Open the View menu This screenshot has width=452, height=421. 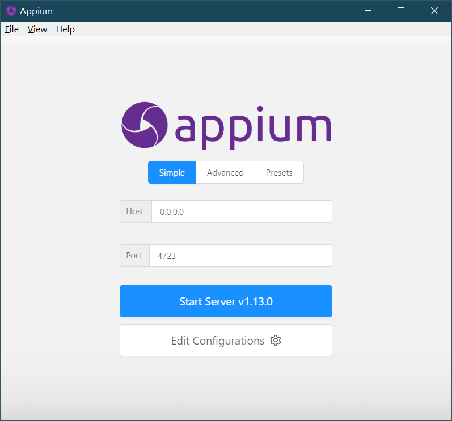point(37,29)
